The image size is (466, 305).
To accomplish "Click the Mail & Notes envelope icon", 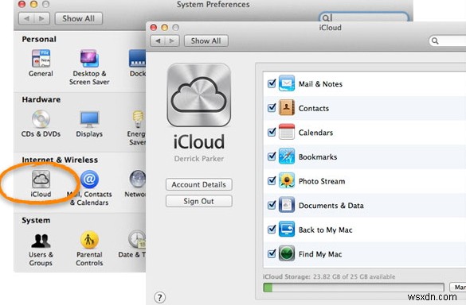I will (x=287, y=83).
